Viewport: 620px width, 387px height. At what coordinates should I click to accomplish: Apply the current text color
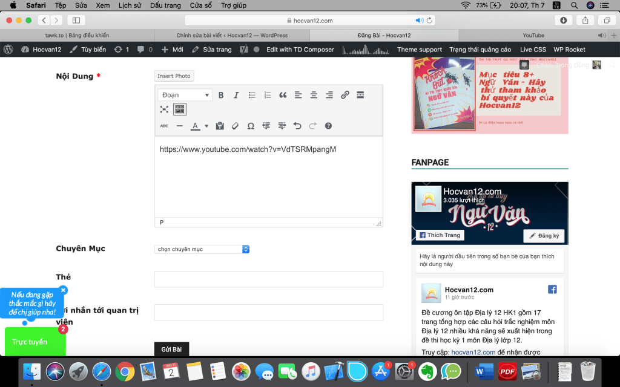click(x=196, y=126)
